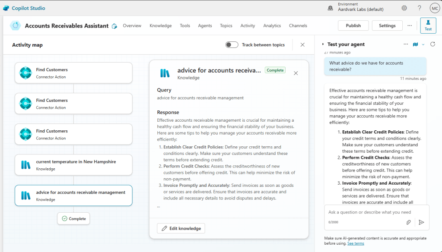Open the MC account avatar
The height and width of the screenshot is (252, 442).
(434, 8)
